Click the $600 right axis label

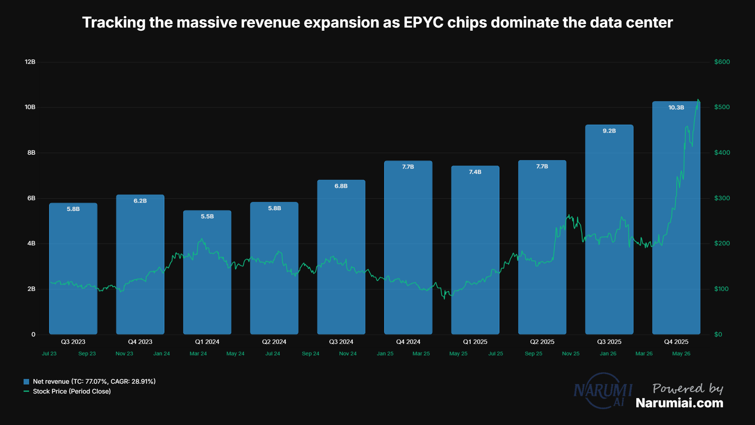click(x=722, y=62)
